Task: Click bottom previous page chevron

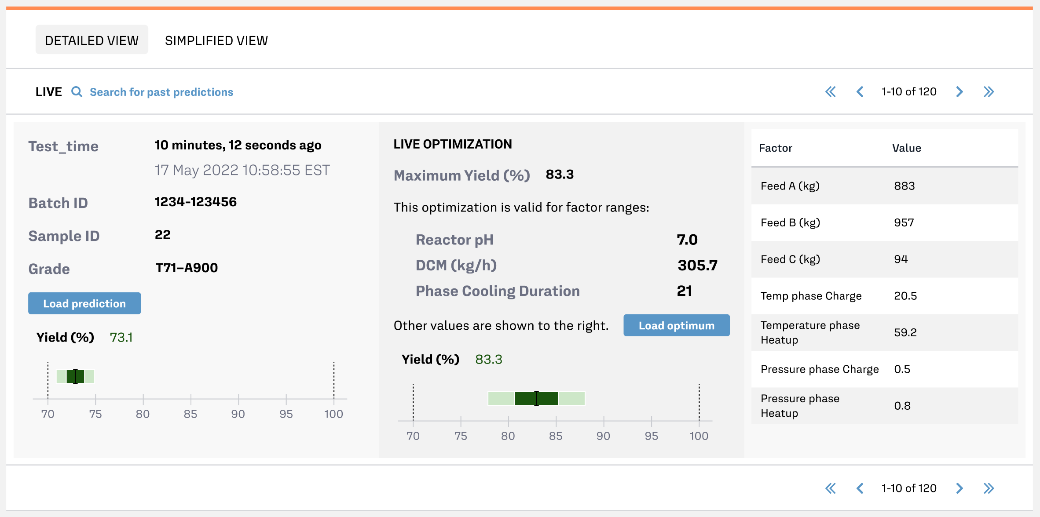Action: 860,488
